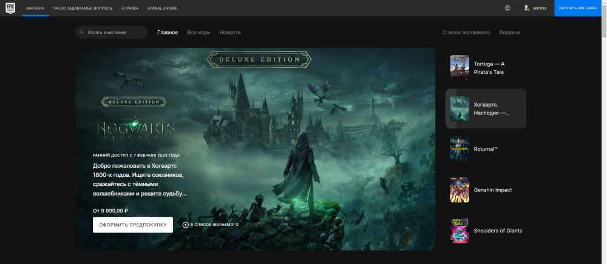Click the Хогвартс. Наследие title text
This screenshot has height=264, width=607.
pyautogui.click(x=492, y=108)
